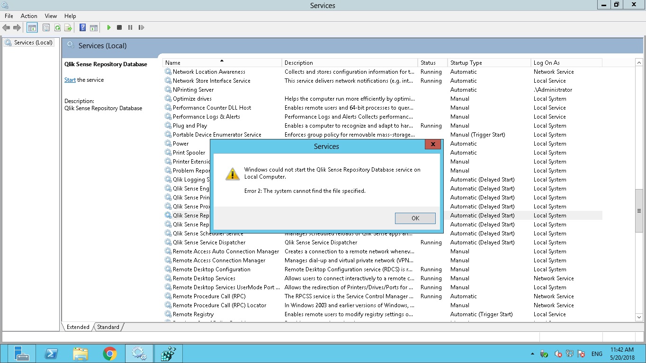Screen dimensions: 646x363
Task: Launch Google Chrome from the taskbar
Action: (110, 354)
